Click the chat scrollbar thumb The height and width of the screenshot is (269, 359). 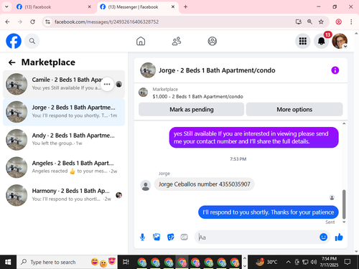(x=344, y=204)
